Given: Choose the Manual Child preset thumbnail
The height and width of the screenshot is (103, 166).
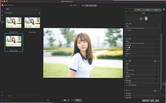Looking at the screenshot, I should pyautogui.click(x=14, y=23).
